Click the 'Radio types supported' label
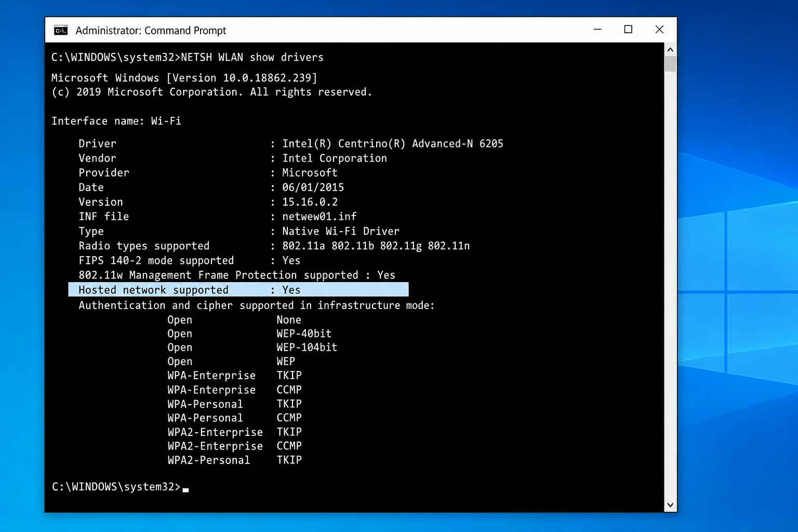Image resolution: width=798 pixels, height=532 pixels. (144, 246)
